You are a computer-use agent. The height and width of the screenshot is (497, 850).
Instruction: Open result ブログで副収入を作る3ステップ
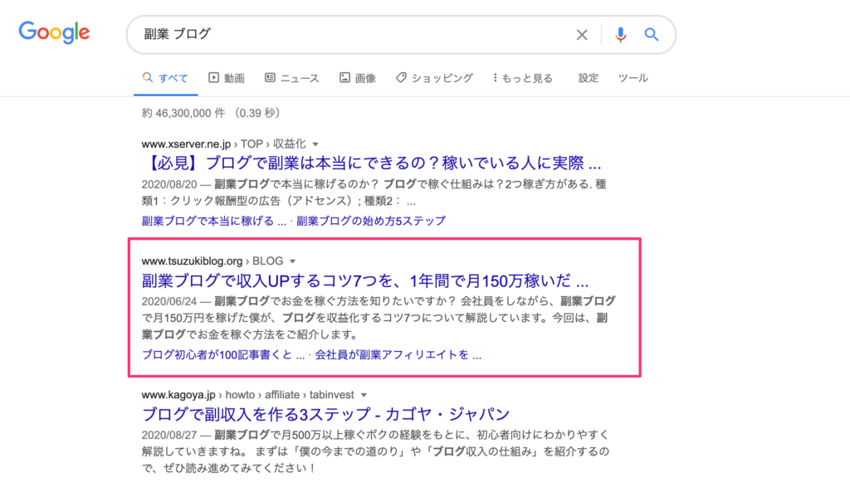point(325,414)
